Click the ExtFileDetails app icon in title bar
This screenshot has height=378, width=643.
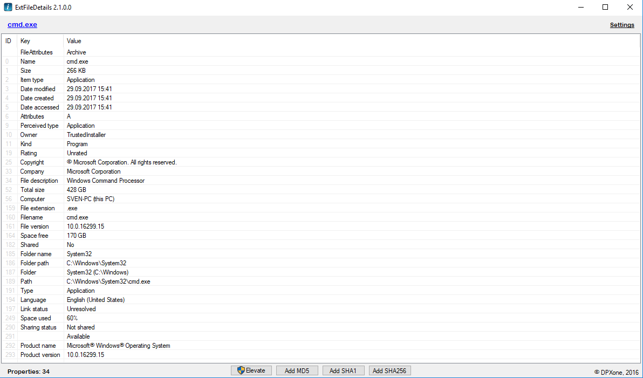pyautogui.click(x=8, y=7)
